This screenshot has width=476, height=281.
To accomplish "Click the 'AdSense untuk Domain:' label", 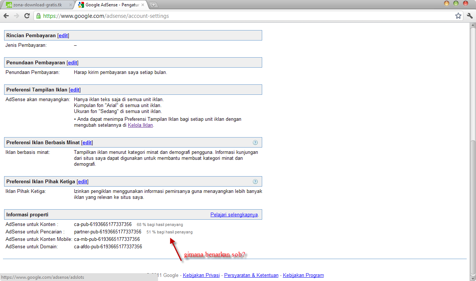I will 32,247.
